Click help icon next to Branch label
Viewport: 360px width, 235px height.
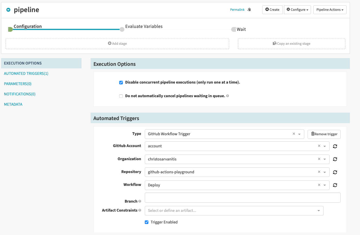[x=140, y=201]
